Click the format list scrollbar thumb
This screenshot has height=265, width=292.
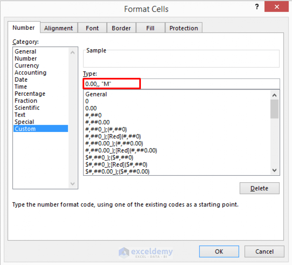(274, 109)
